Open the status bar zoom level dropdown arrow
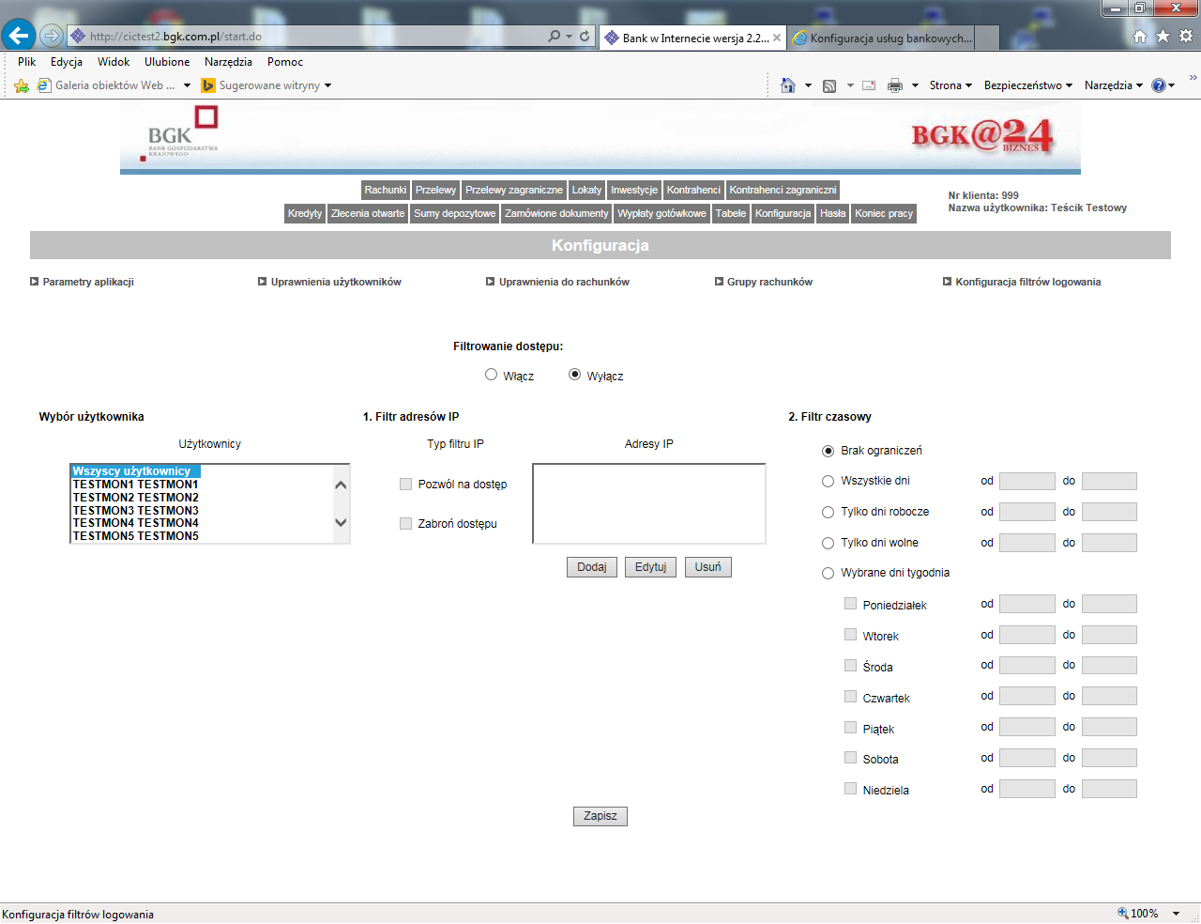The width and height of the screenshot is (1201, 924). click(x=1176, y=914)
